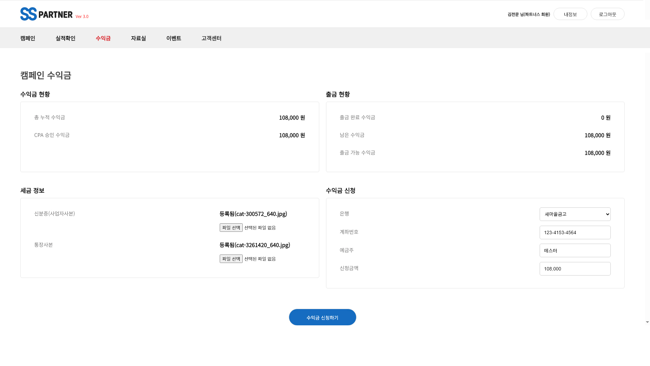Viewport: 650px width, 366px height.
Task: Click the Ver 3.0 label
Action: coord(82,17)
